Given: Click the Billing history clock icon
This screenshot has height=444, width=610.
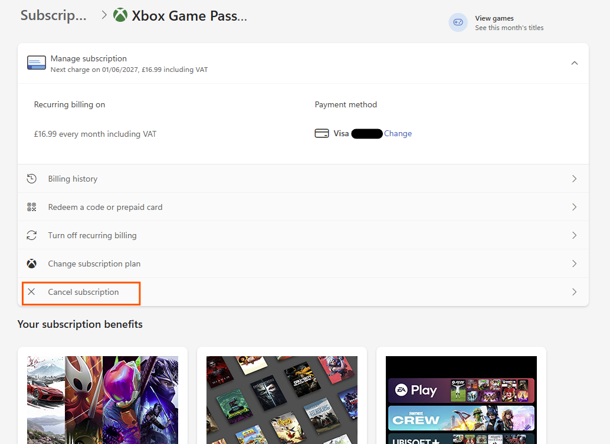Looking at the screenshot, I should [x=31, y=179].
